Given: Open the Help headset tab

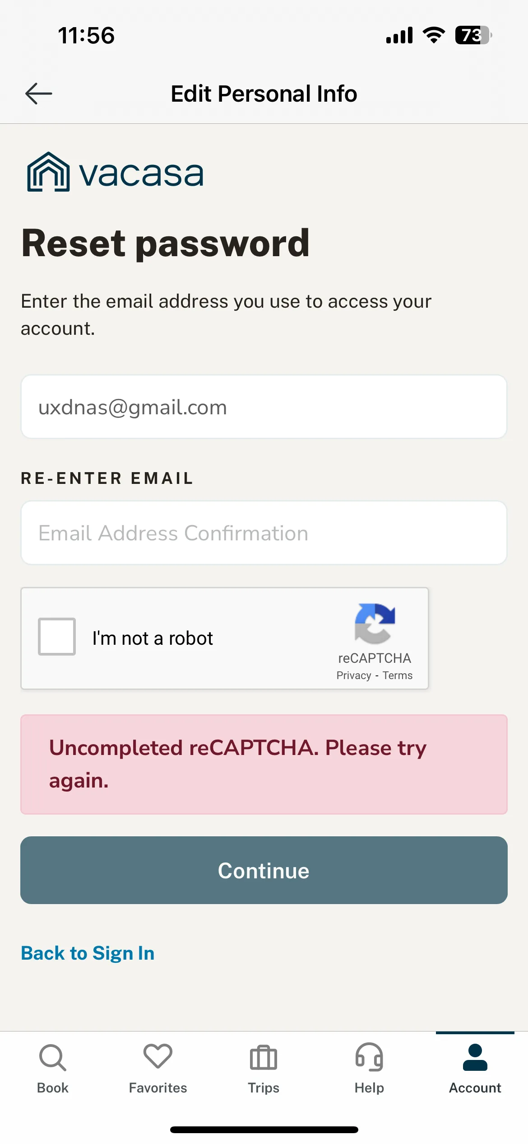Looking at the screenshot, I should pos(369,1069).
